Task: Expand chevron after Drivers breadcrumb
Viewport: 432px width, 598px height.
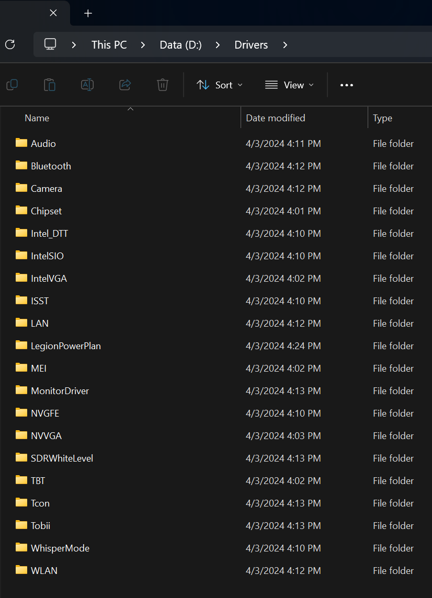Action: pos(285,45)
